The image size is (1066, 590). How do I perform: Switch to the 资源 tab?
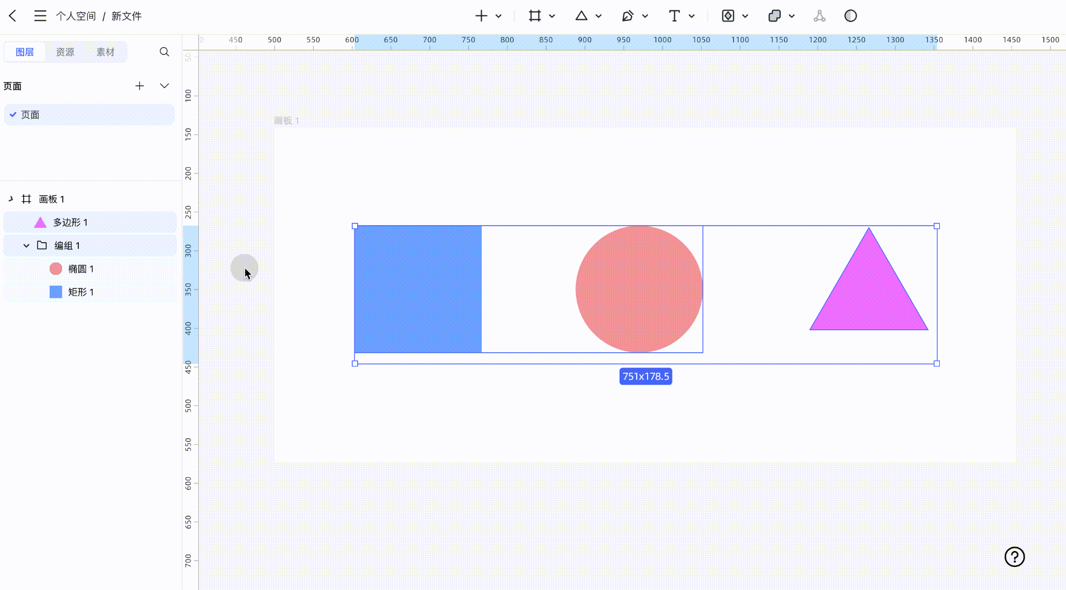pyautogui.click(x=65, y=52)
